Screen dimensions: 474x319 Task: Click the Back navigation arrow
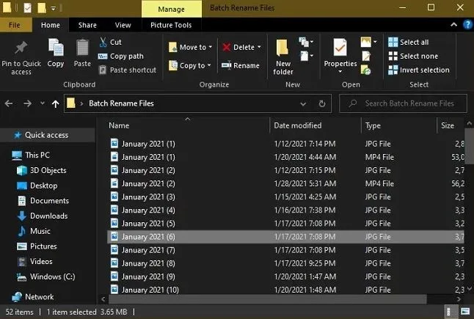click(x=9, y=103)
